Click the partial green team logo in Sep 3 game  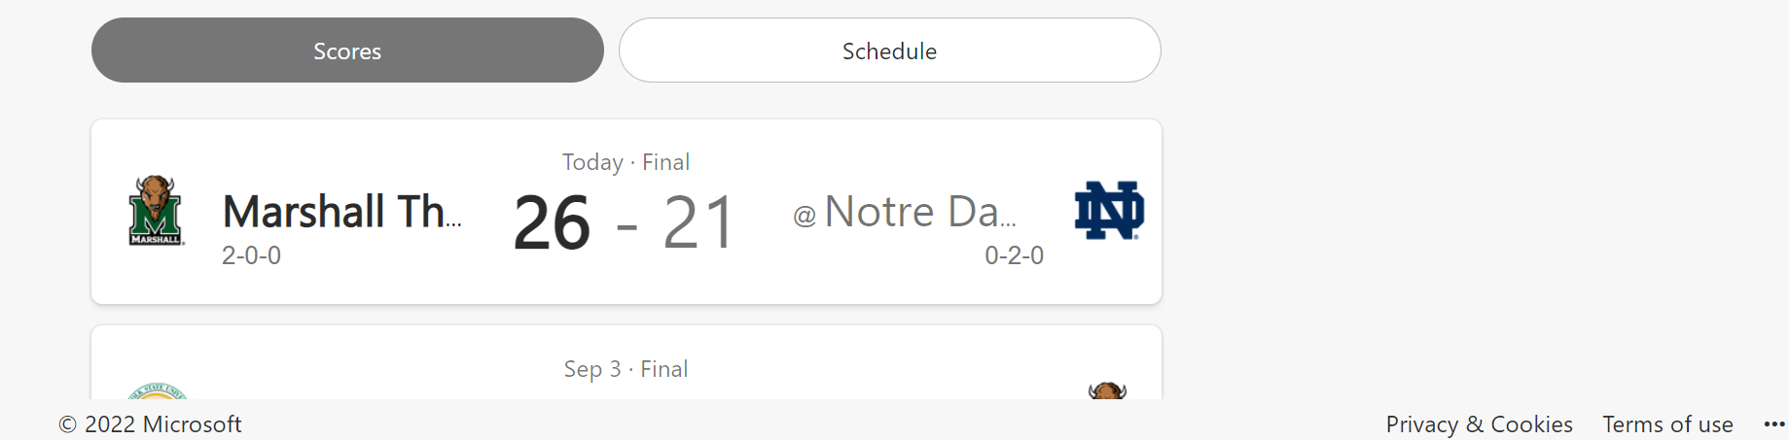(158, 390)
